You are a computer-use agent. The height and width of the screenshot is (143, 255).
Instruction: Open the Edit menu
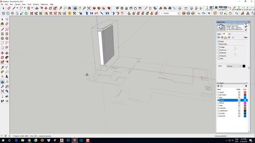tap(6, 4)
